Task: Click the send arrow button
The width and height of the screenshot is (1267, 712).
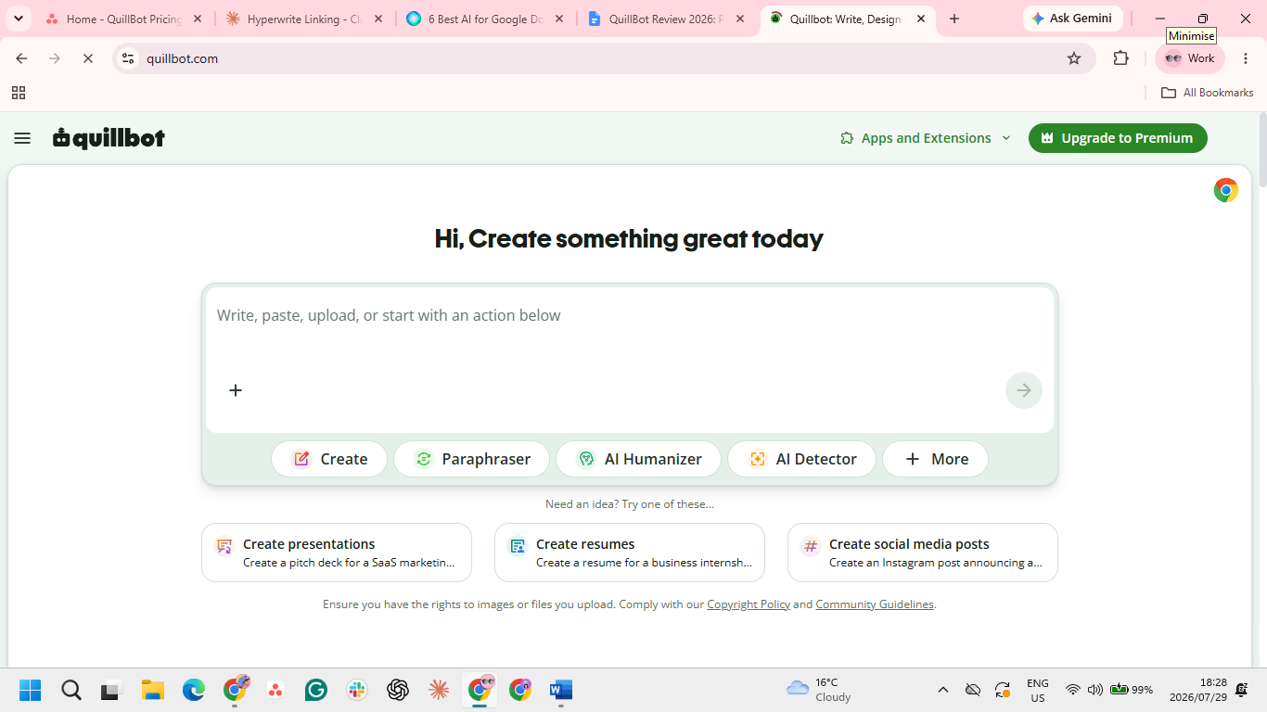Action: pyautogui.click(x=1024, y=390)
